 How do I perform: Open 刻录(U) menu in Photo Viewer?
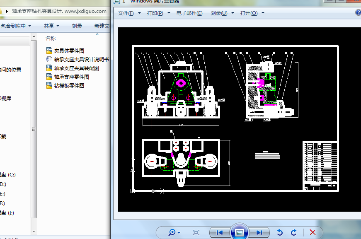pos(219,13)
